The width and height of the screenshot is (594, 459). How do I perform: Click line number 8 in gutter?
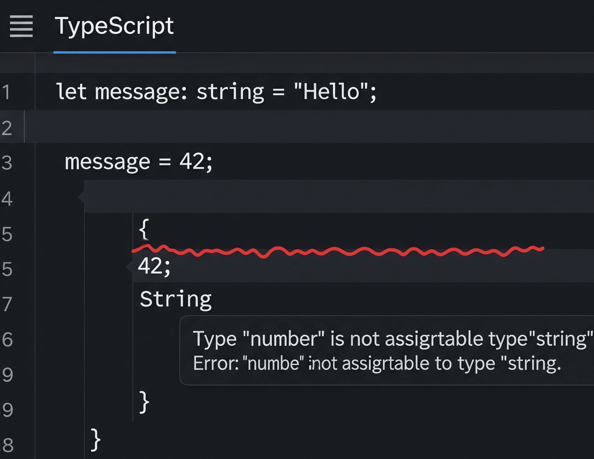[x=7, y=445]
